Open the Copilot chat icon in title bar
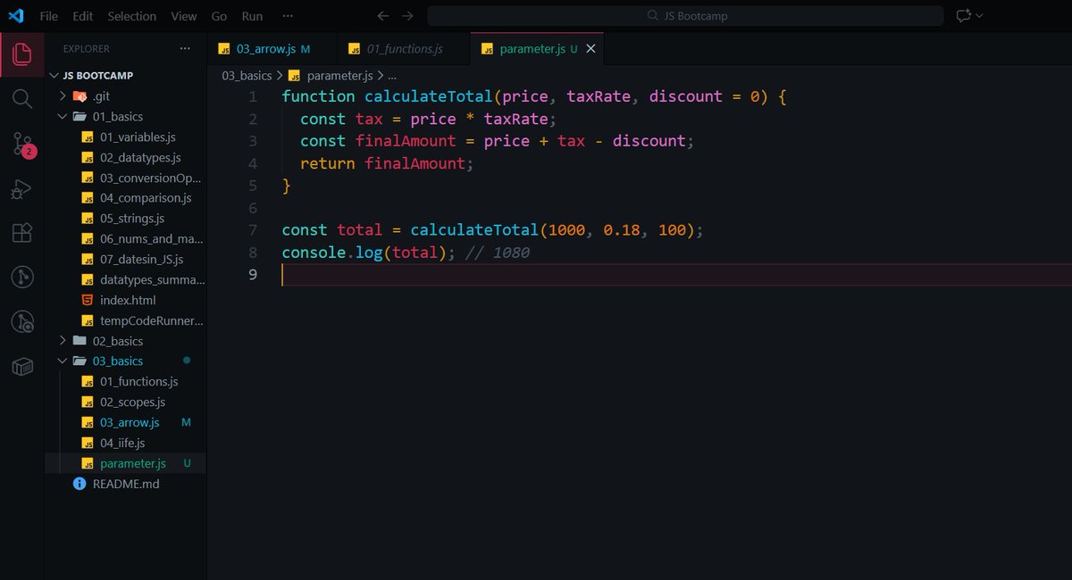This screenshot has height=580, width=1072. (x=963, y=16)
